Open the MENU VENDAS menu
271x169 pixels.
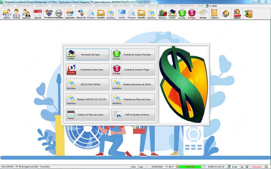pyautogui.click(x=103, y=6)
